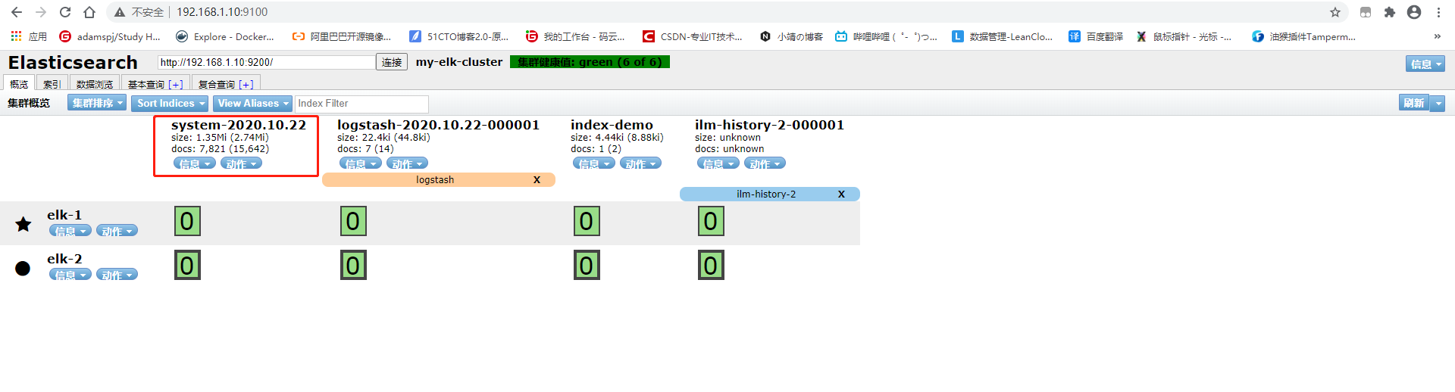Click the my-elk-cluster name

coord(459,62)
